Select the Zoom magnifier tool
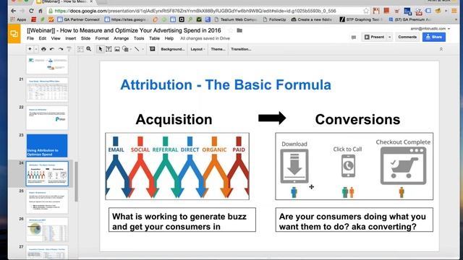The image size is (463, 260). [x=88, y=49]
